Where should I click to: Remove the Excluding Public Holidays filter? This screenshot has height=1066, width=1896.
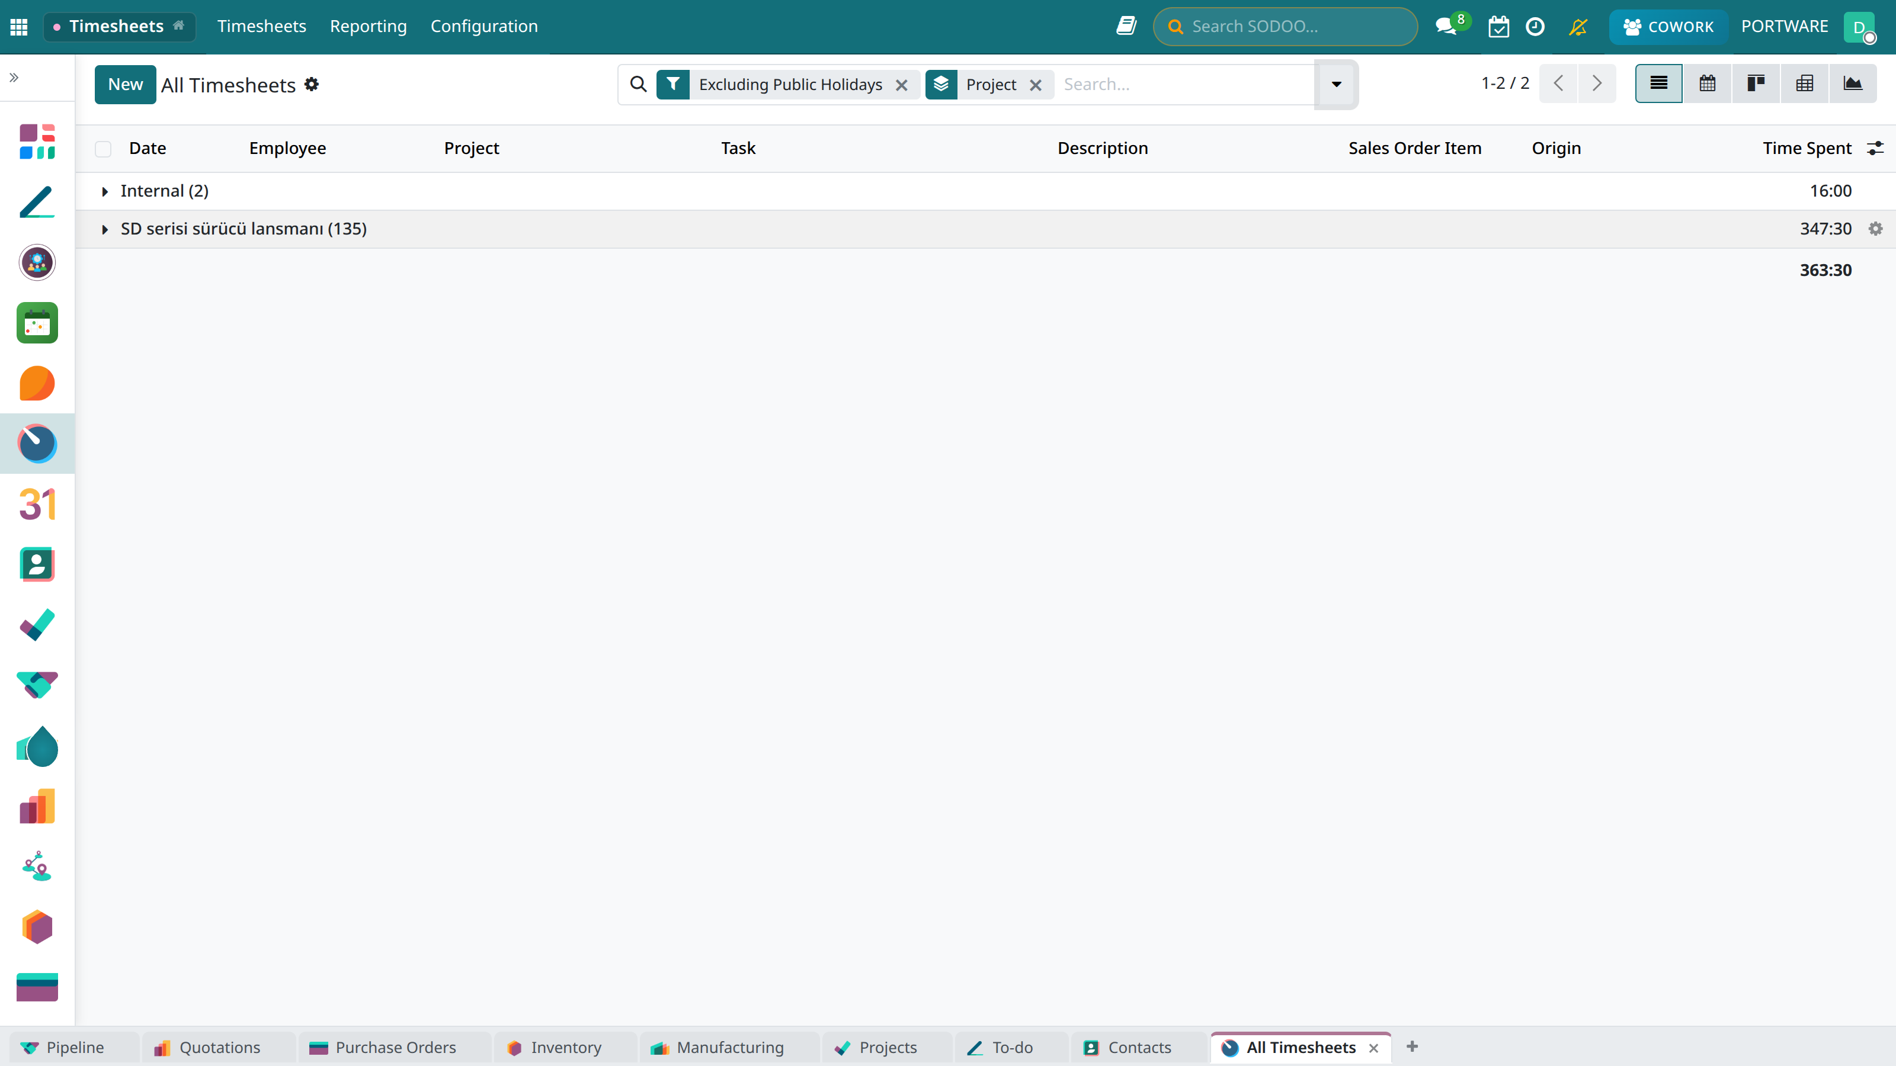pos(902,85)
